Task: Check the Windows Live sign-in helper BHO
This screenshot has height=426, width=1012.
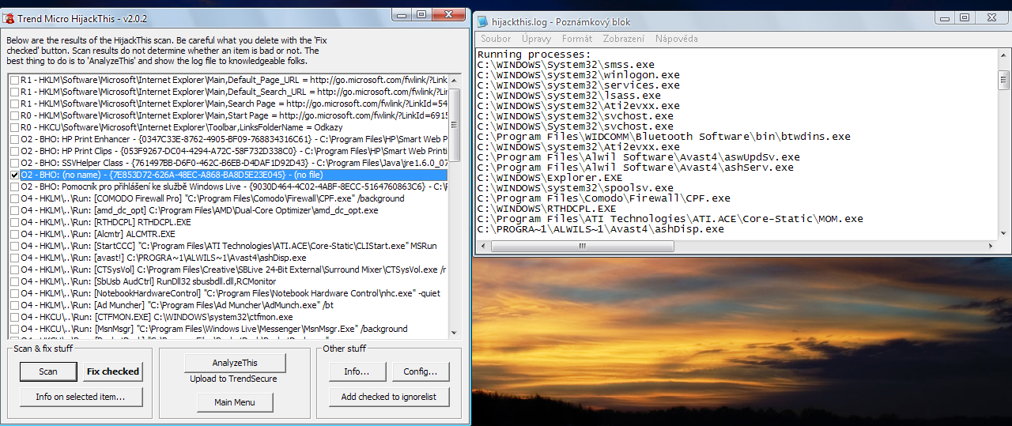Action: click(x=15, y=187)
